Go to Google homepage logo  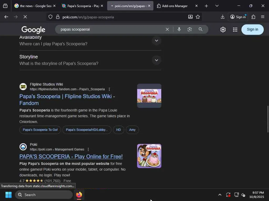click(x=33, y=30)
